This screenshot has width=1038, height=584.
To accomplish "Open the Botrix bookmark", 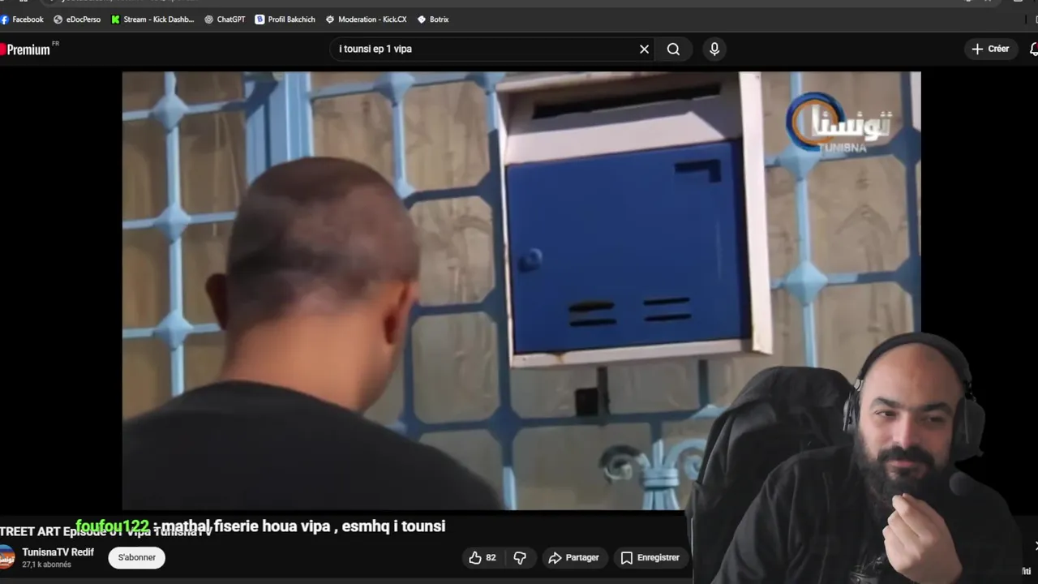I will pos(432,19).
